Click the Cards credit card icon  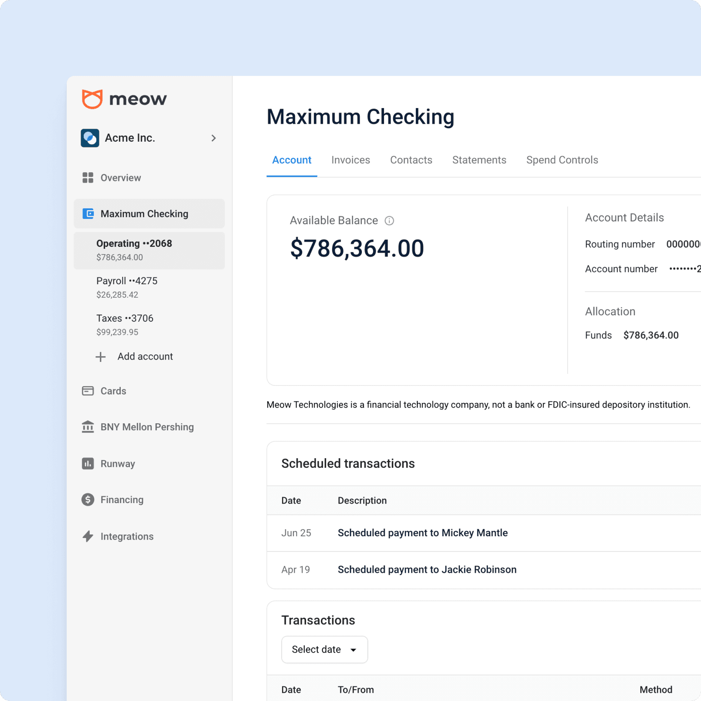point(88,391)
